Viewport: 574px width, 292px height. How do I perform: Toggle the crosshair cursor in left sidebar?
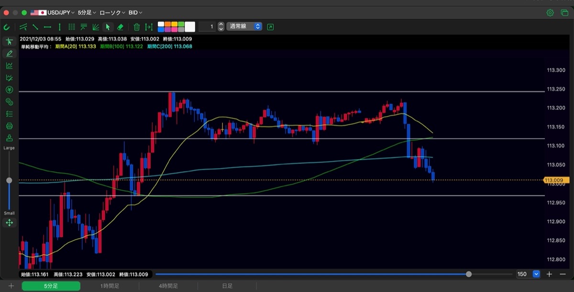[x=9, y=42]
